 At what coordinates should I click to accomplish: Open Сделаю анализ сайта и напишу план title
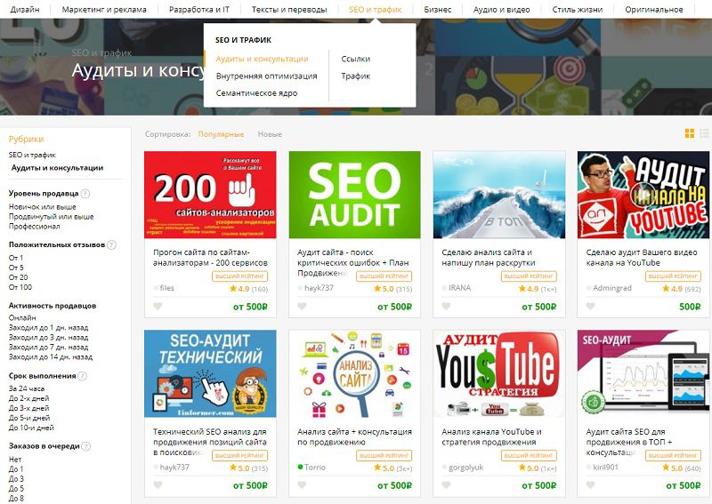(x=488, y=258)
